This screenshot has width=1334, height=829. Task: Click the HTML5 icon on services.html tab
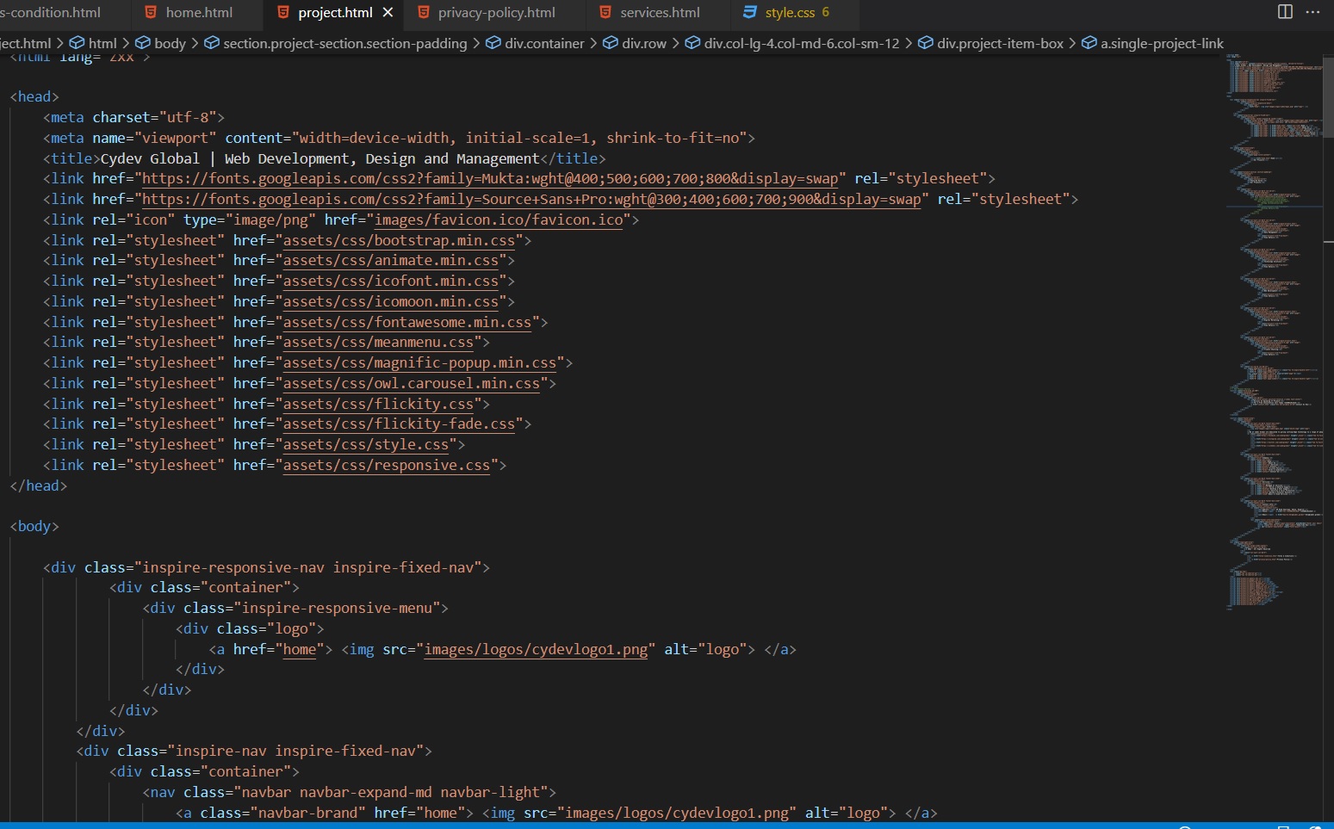[605, 12]
